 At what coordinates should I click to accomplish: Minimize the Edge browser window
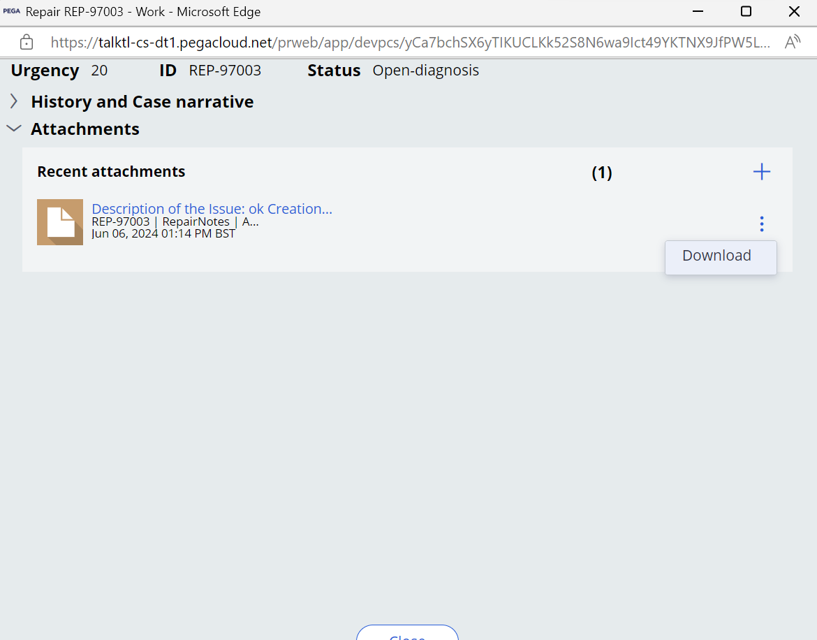point(697,12)
